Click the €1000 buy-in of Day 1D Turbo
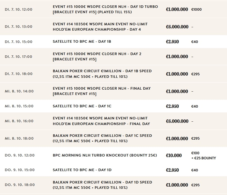Image resolution: width=227 pixels, height=195 pixels. pyautogui.click(x=196, y=9)
